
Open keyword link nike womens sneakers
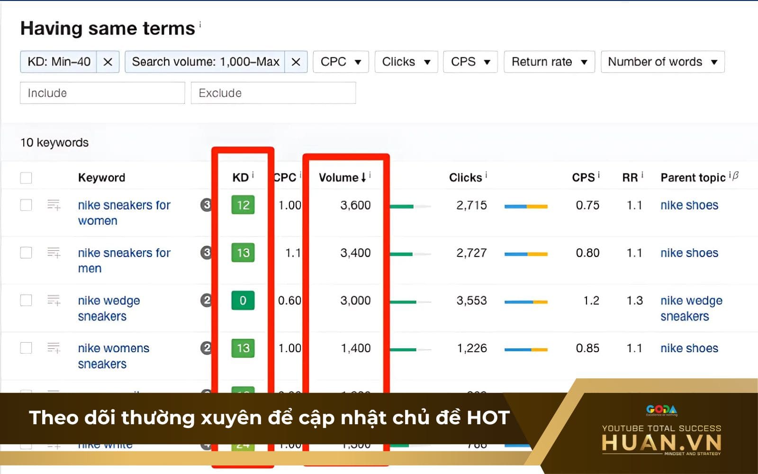pyautogui.click(x=114, y=356)
